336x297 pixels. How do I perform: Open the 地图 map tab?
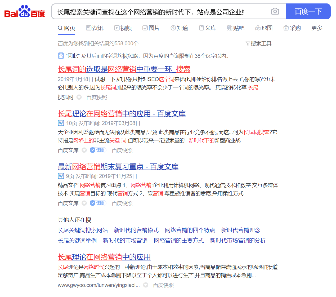(264, 28)
